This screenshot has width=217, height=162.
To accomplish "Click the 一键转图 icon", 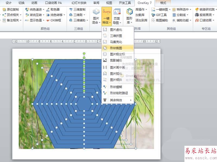I will [153, 9].
